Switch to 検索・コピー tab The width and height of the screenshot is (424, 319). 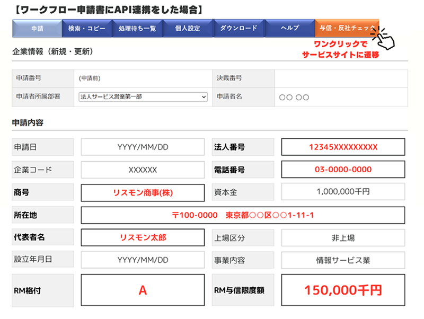pos(87,28)
